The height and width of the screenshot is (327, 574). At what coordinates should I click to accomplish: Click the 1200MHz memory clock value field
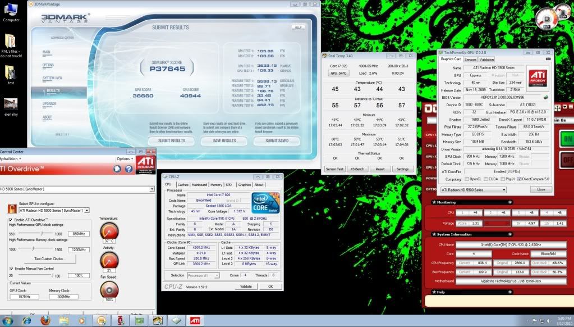click(79, 249)
